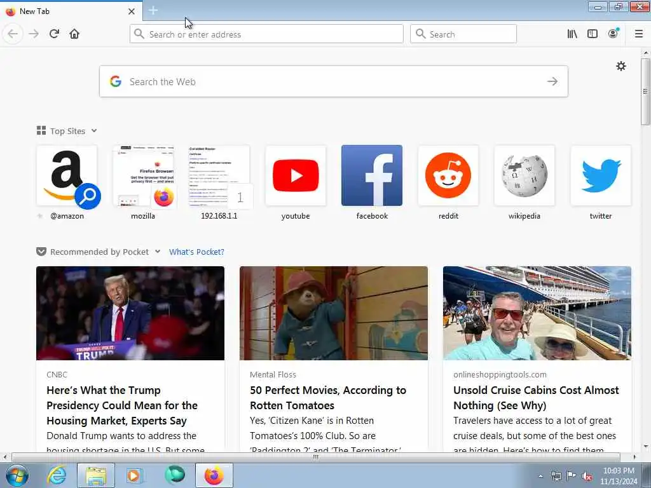Click the Search the Web field

333,81
